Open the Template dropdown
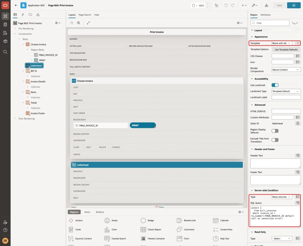303x246 pixels. pos(282,43)
